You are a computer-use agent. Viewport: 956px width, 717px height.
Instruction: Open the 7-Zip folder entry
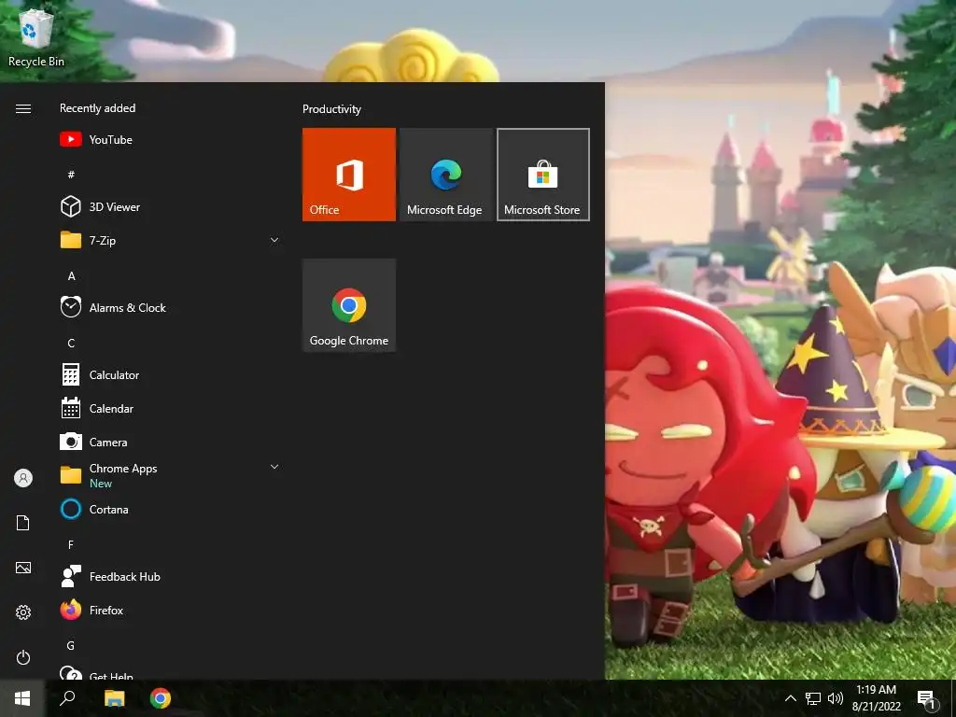(x=170, y=240)
